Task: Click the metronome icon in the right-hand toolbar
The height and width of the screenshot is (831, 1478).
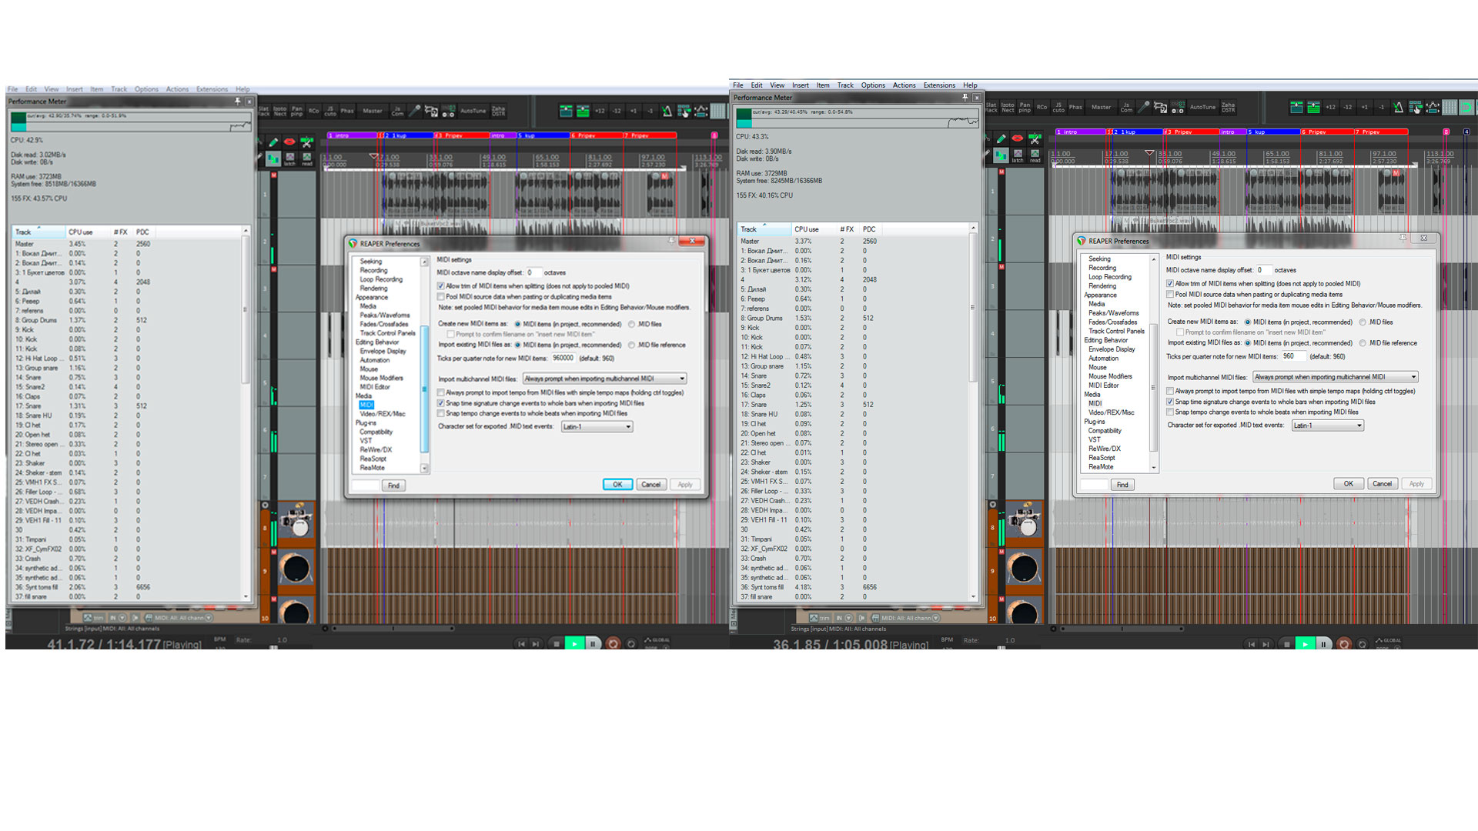Action: 1398,108
